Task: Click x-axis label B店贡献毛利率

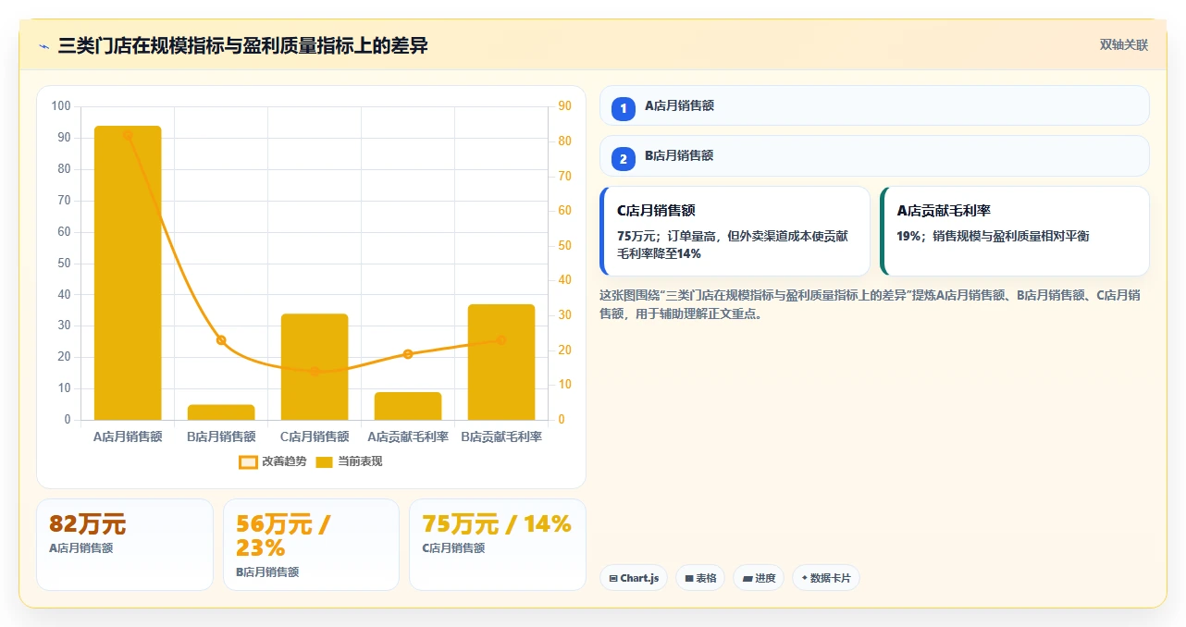Action: click(501, 436)
